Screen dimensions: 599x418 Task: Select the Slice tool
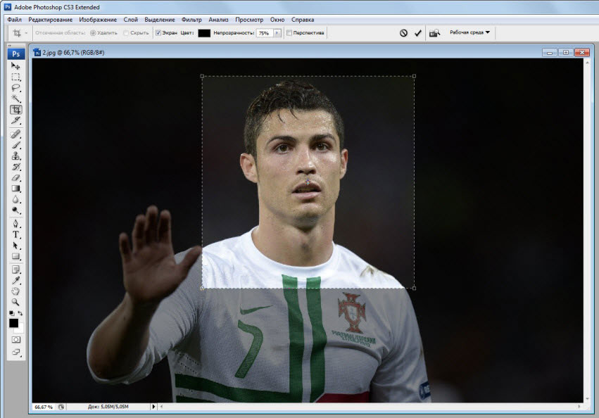click(x=15, y=120)
